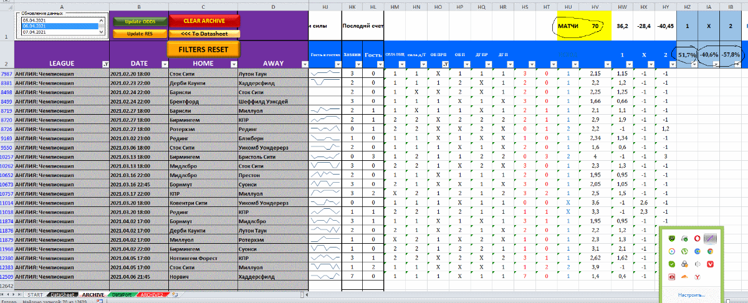Click the Update ODDS button
Image resolution: width=748 pixels, height=303 pixels.
[x=139, y=21]
